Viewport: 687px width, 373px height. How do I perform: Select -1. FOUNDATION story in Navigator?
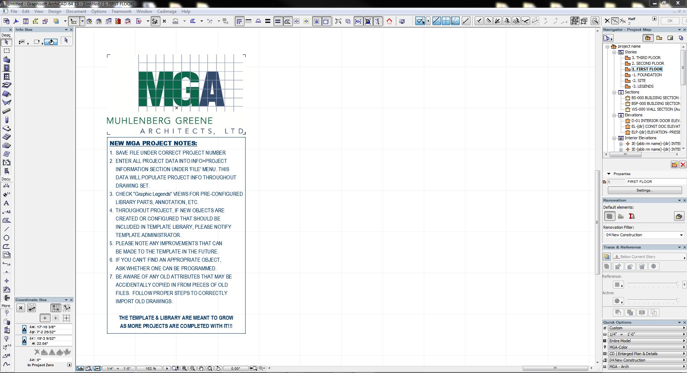pyautogui.click(x=647, y=75)
